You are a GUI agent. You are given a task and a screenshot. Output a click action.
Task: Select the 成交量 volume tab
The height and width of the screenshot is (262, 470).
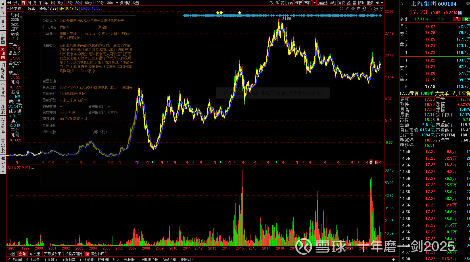point(35,254)
